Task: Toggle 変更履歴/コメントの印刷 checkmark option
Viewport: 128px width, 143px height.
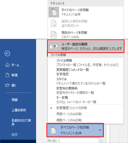Action: tap(86, 108)
